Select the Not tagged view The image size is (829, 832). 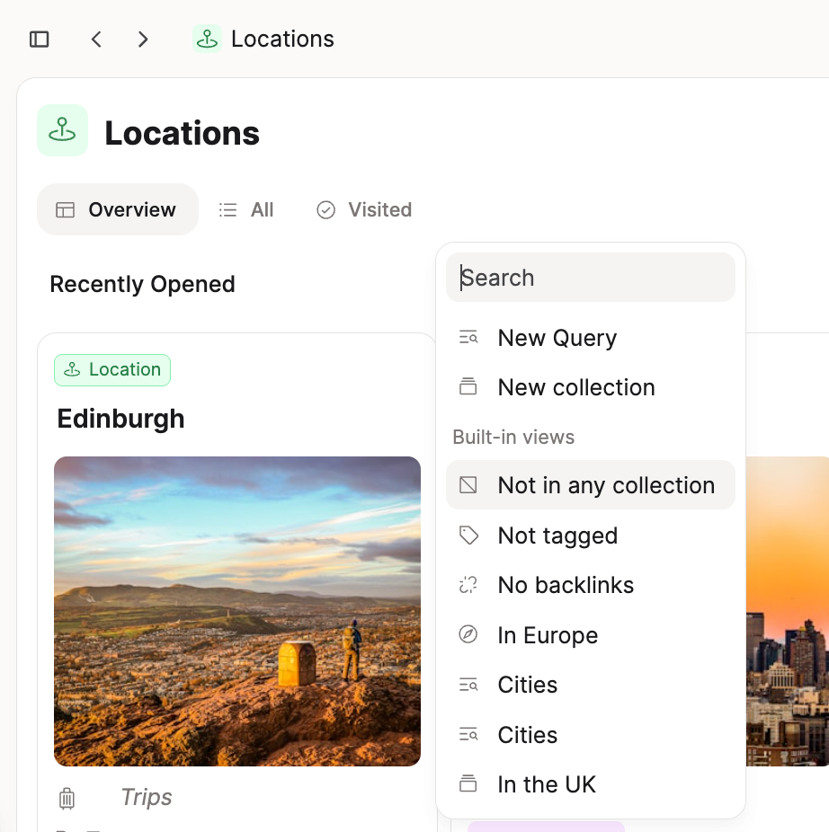pos(591,535)
